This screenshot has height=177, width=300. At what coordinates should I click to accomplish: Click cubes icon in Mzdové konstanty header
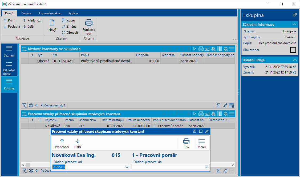[x=213, y=49]
